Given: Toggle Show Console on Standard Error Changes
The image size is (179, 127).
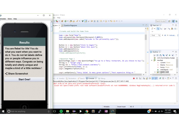Looking at the screenshot, I should [x=156, y=78].
